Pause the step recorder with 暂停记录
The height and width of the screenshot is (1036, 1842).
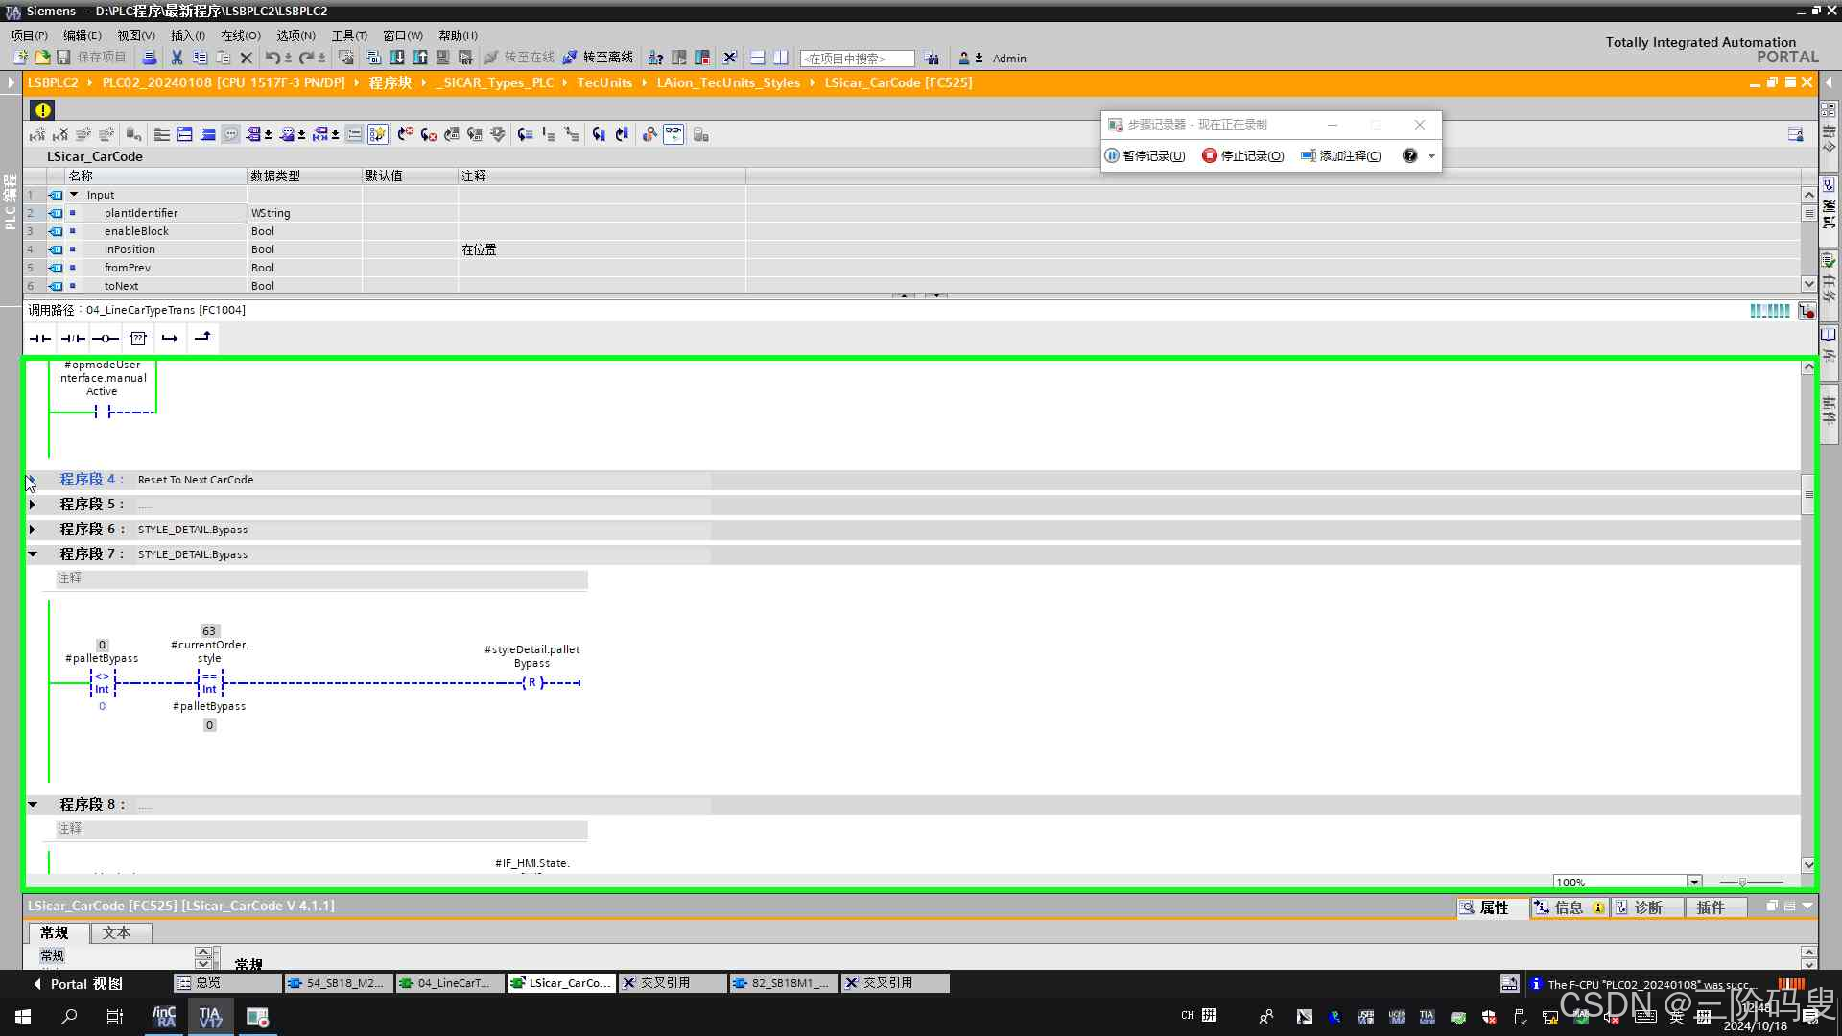pyautogui.click(x=1145, y=155)
